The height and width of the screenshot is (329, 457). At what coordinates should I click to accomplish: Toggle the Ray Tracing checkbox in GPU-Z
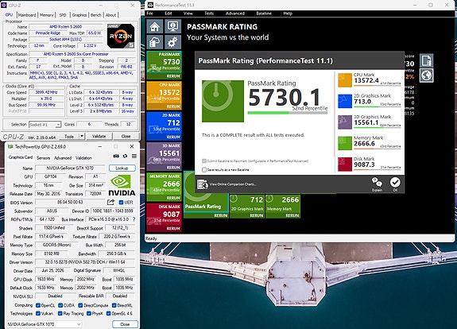coord(60,313)
